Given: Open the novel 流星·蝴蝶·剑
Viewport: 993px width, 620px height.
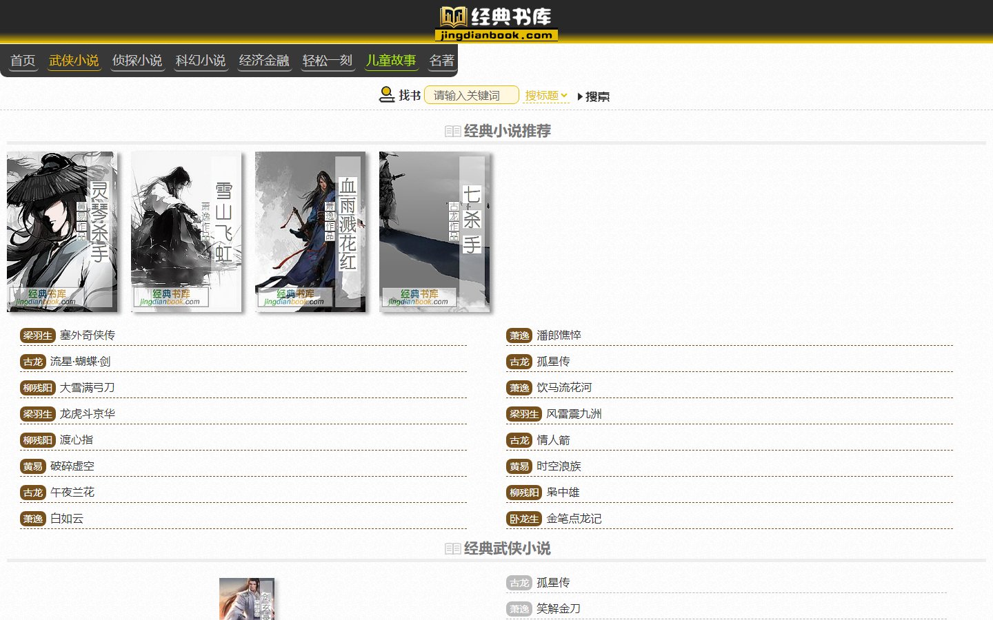Looking at the screenshot, I should pyautogui.click(x=80, y=361).
